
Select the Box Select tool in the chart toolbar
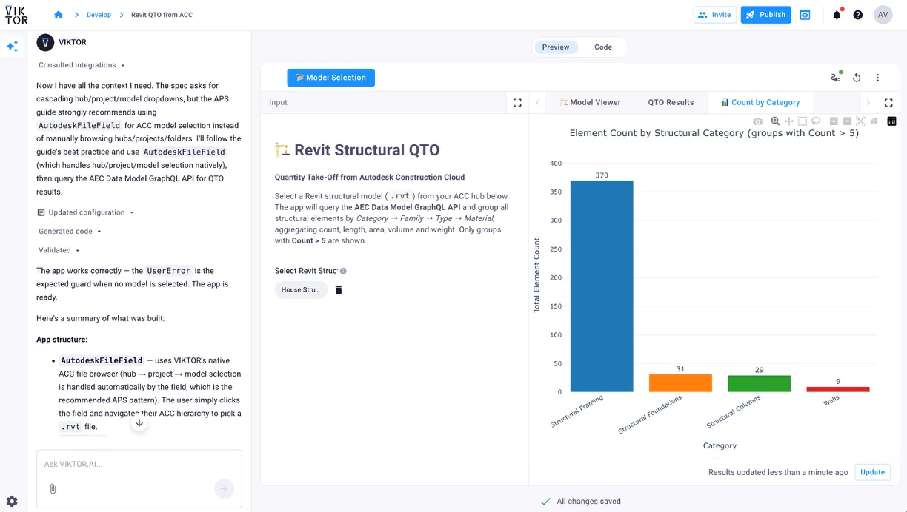(x=803, y=121)
